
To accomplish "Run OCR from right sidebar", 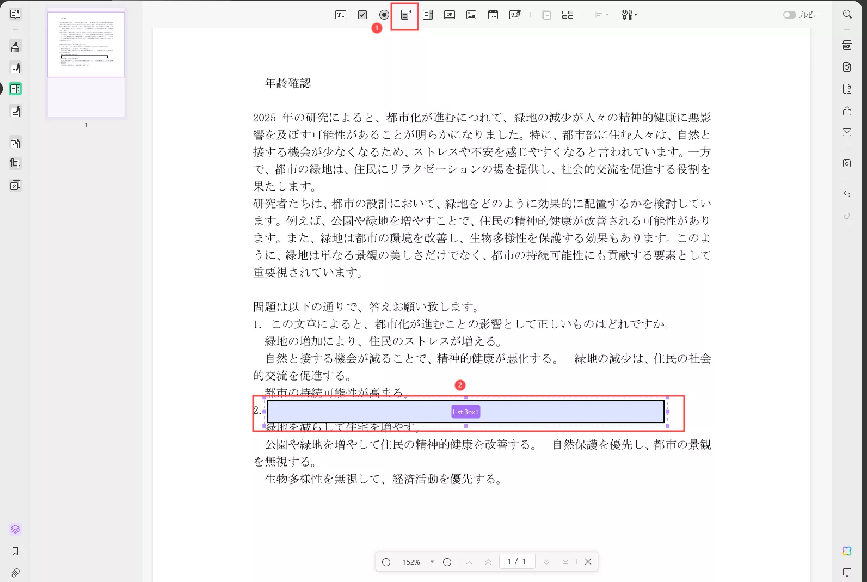I will [847, 45].
